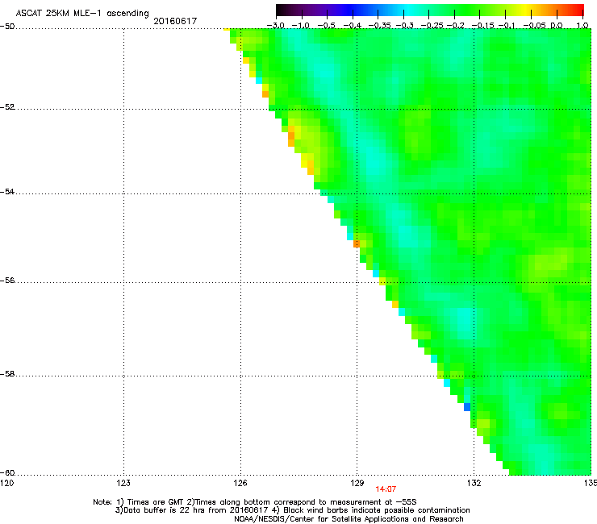Select the positive 1.0 colorbar end label
The height and width of the screenshot is (524, 597).
coord(582,26)
